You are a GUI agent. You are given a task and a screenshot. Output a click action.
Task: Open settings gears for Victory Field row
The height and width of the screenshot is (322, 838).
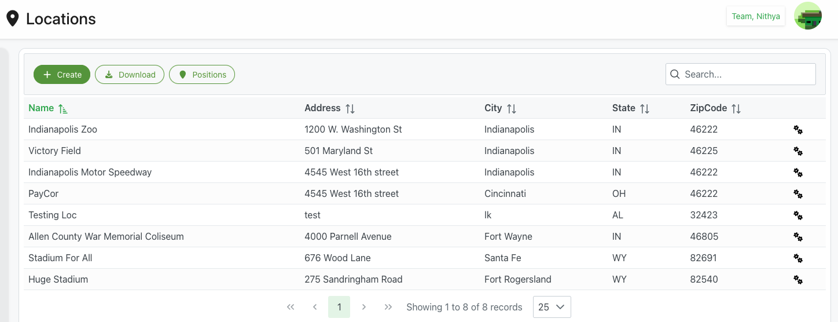click(798, 151)
